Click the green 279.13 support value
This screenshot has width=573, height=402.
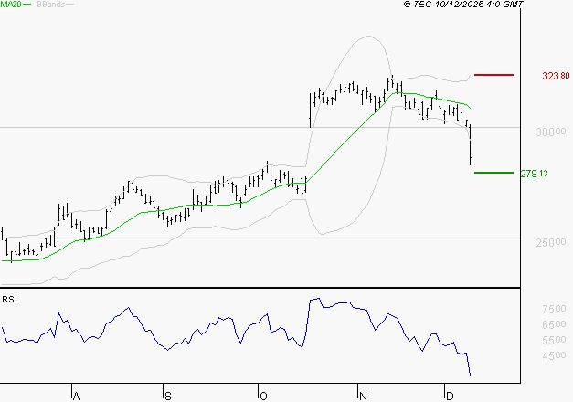coord(535,174)
